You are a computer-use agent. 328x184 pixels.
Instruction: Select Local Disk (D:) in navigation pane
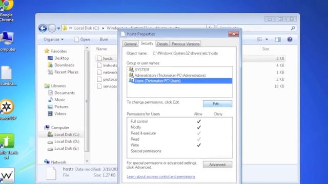tap(64, 142)
